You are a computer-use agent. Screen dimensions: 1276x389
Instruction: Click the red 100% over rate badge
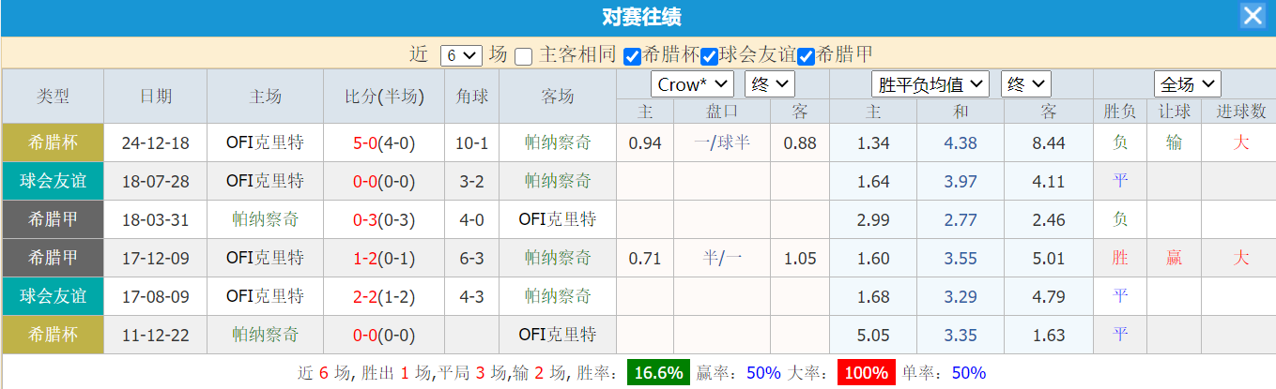[x=867, y=372]
